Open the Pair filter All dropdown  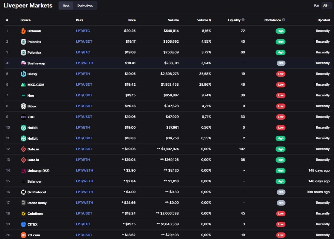tap(326, 5)
